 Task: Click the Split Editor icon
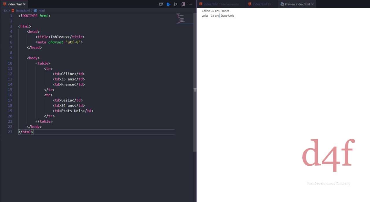coord(183,4)
